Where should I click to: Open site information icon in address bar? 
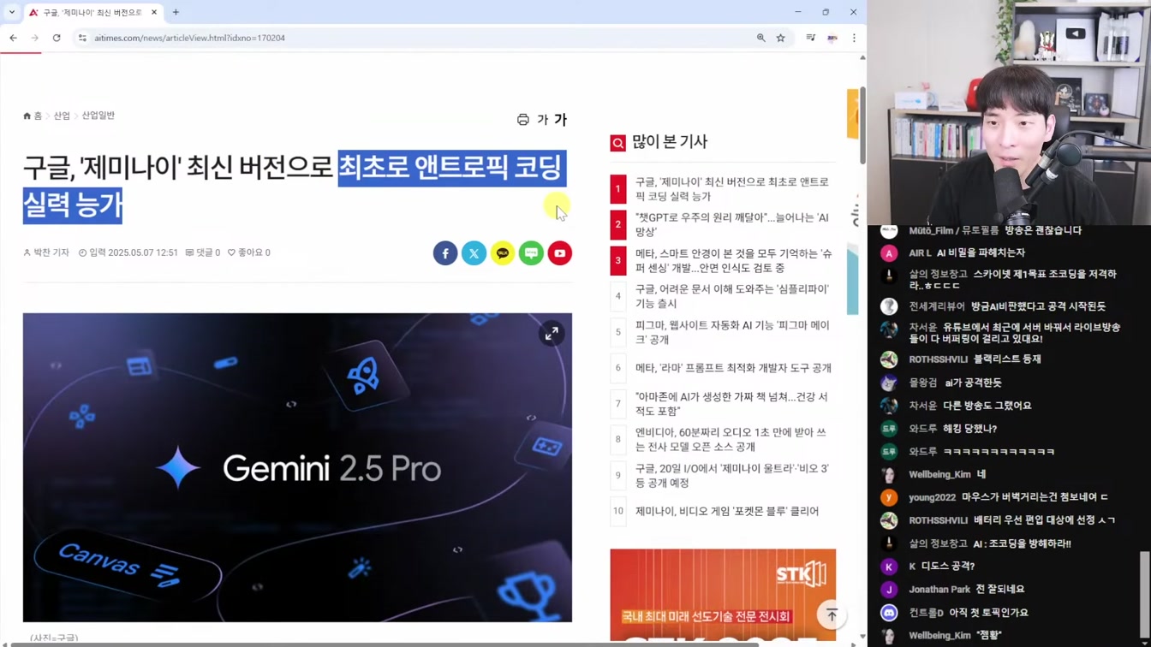coord(82,38)
